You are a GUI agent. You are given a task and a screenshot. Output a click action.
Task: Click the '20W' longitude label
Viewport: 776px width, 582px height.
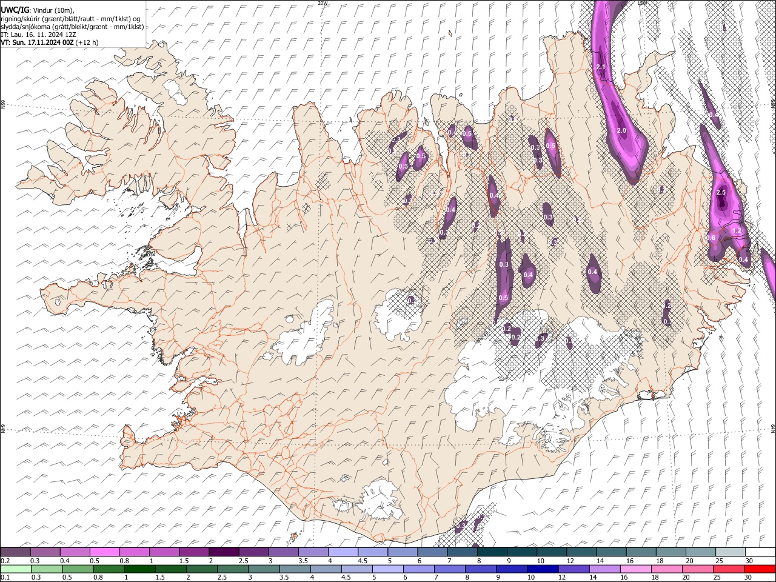click(323, 3)
